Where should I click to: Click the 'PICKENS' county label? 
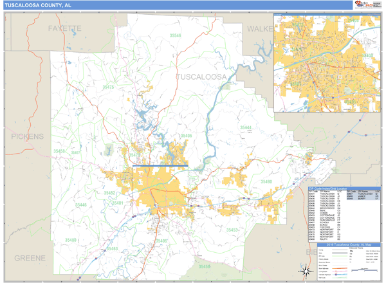pos(27,136)
